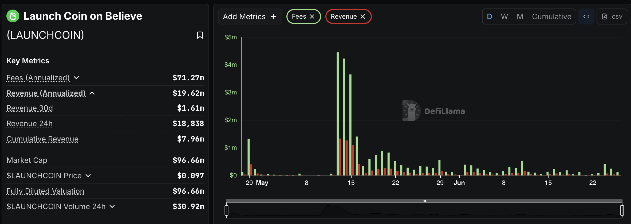This screenshot has width=631, height=224.
Task: Switch chart to Daily (D) interval
Action: coord(489,16)
